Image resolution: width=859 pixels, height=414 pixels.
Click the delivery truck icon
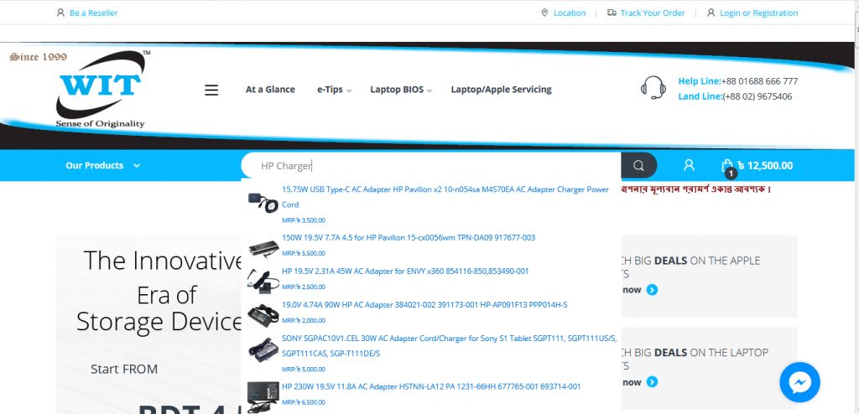coord(612,13)
